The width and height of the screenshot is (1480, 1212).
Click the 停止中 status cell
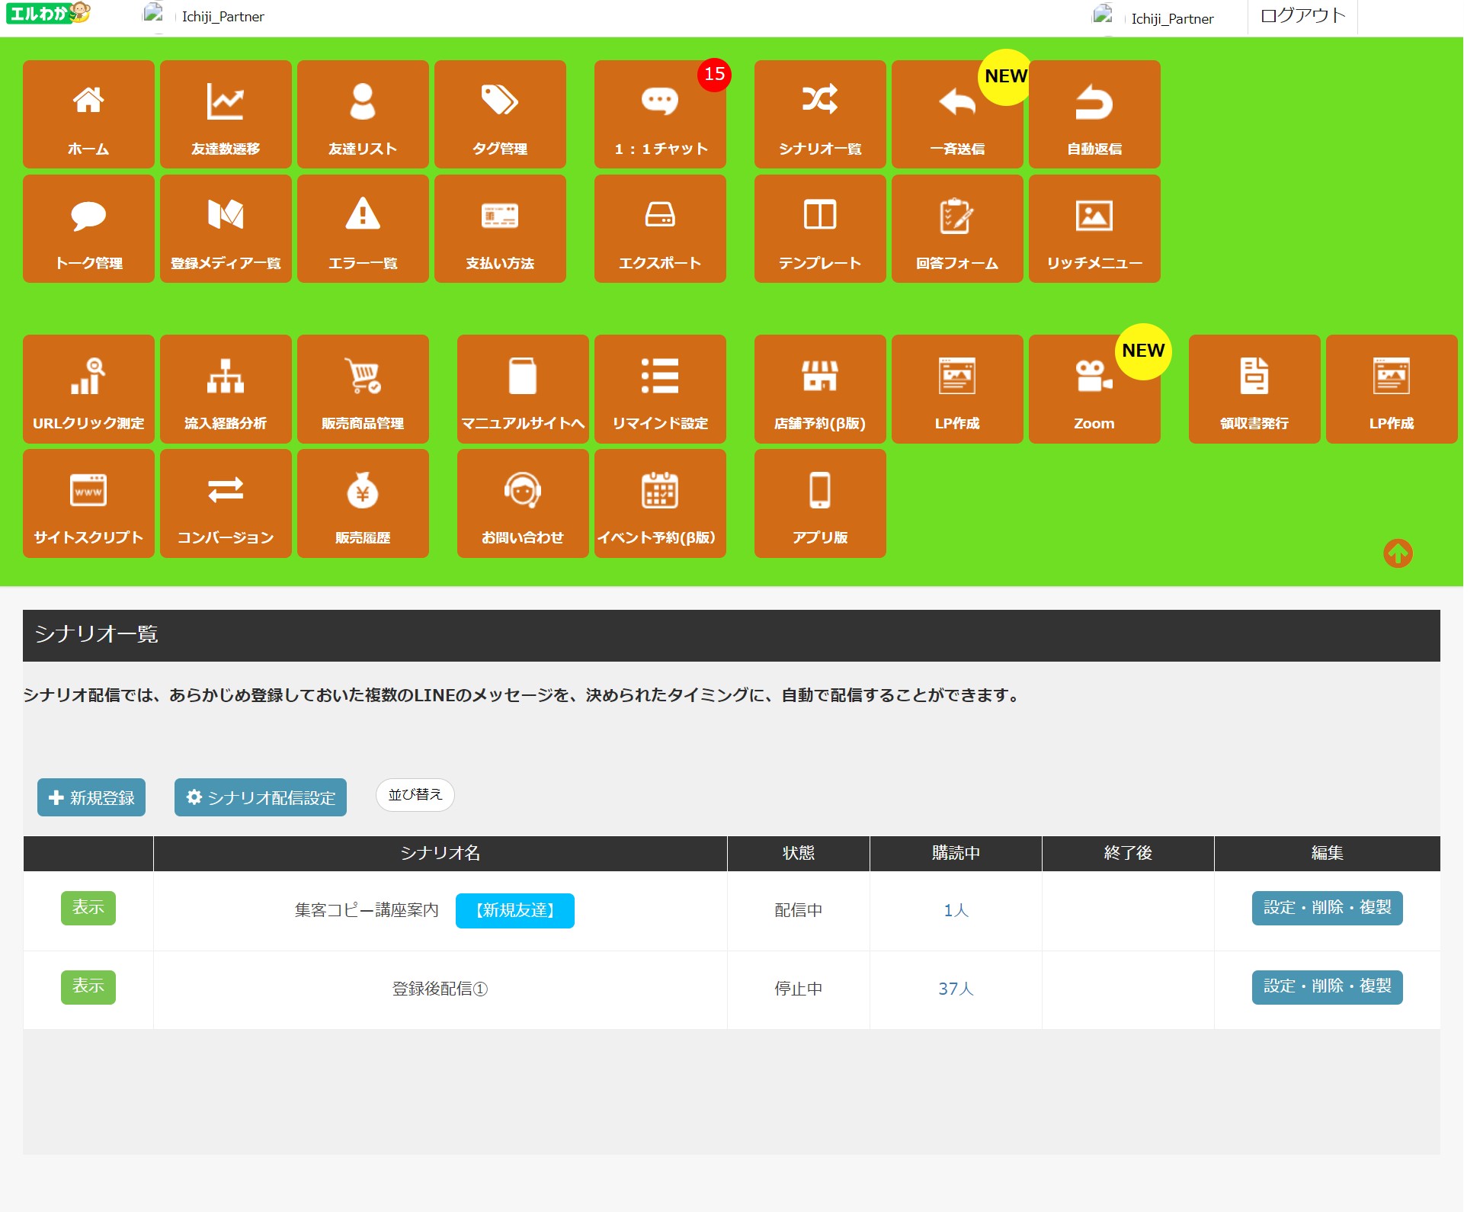[x=799, y=989]
